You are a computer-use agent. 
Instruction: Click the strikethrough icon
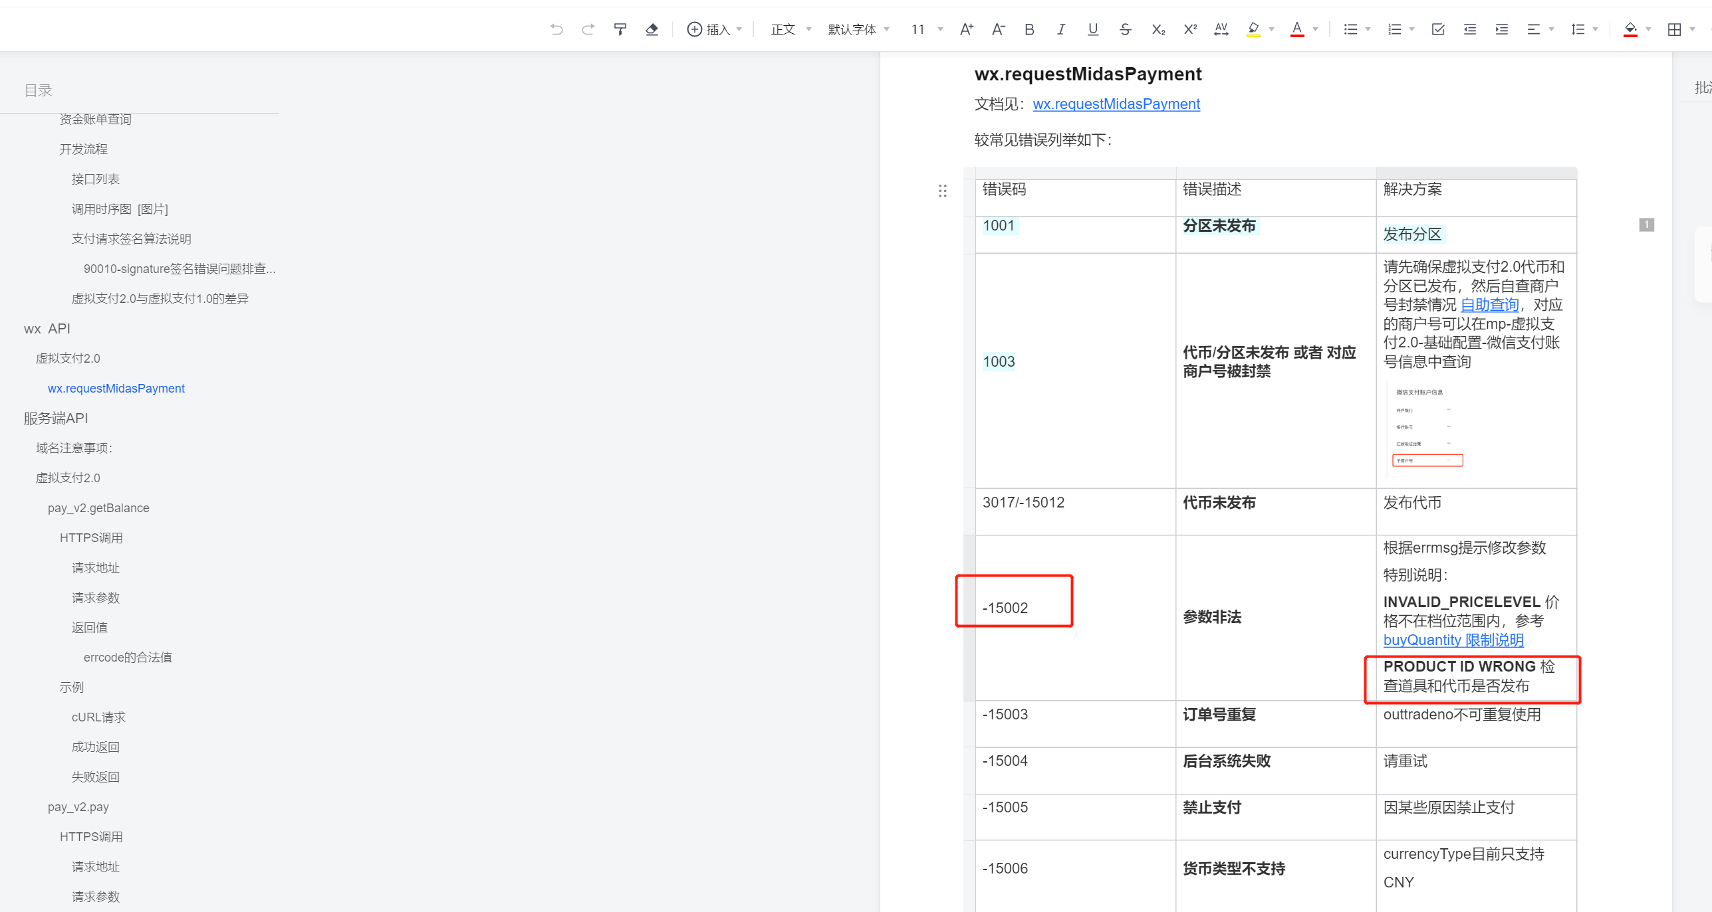click(x=1125, y=29)
